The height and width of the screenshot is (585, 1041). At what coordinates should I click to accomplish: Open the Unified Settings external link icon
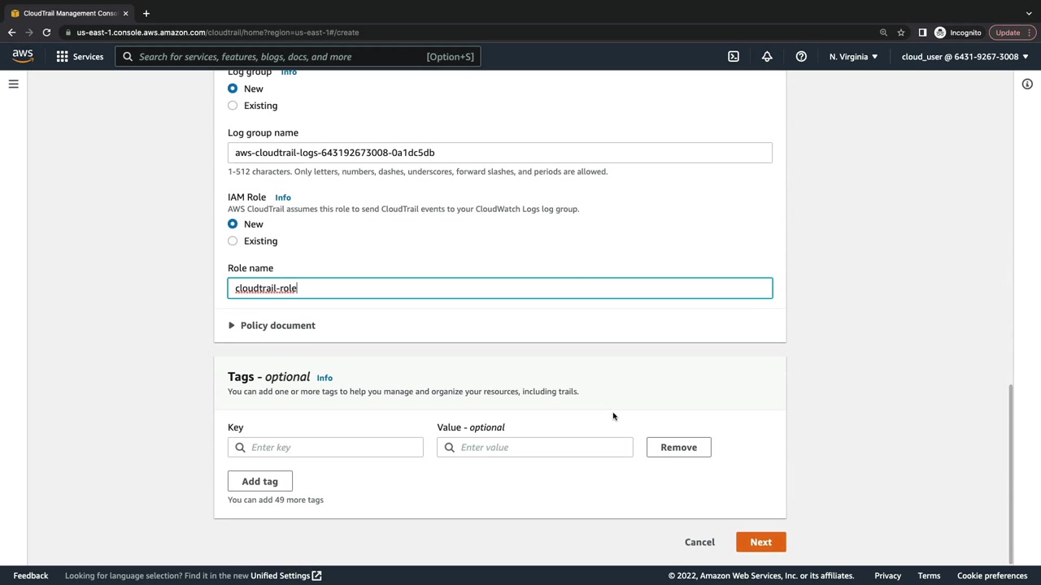coord(316,576)
